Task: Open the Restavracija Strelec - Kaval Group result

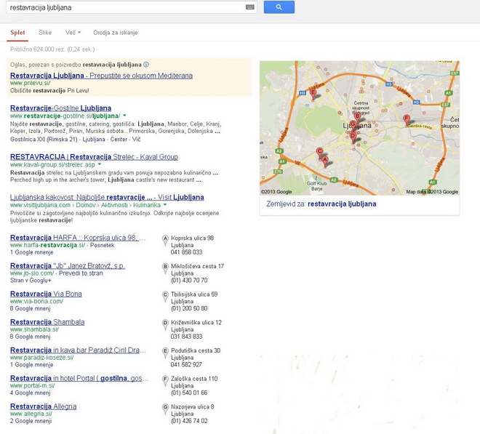Action: tap(94, 157)
